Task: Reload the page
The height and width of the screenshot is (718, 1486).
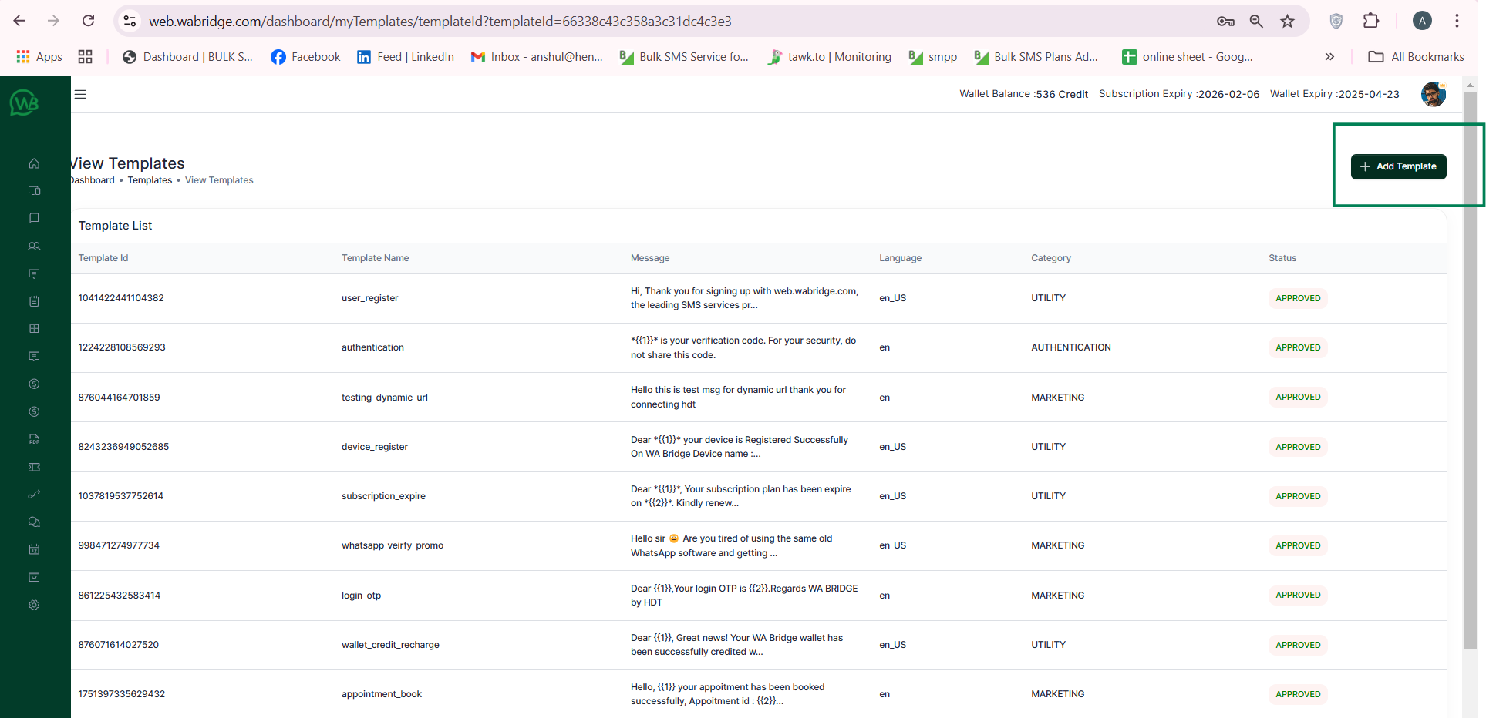Action: tap(88, 21)
